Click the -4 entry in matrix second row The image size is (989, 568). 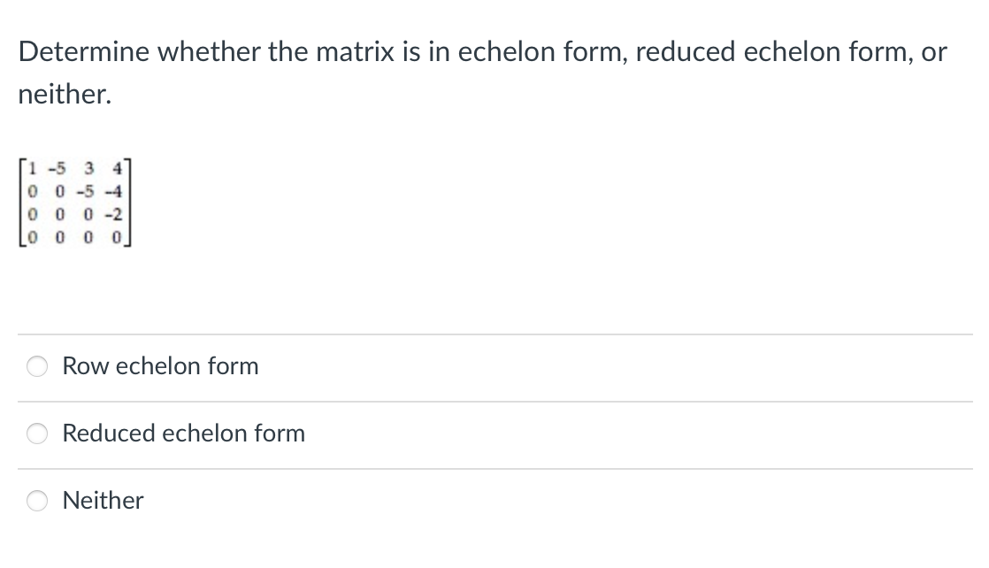(113, 191)
